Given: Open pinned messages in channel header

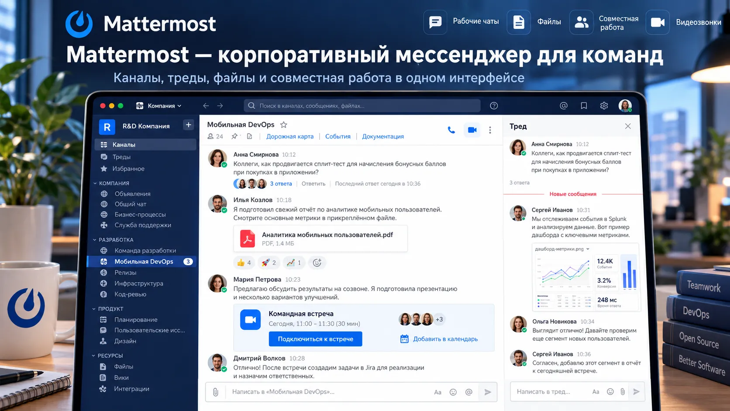Looking at the screenshot, I should [x=235, y=136].
